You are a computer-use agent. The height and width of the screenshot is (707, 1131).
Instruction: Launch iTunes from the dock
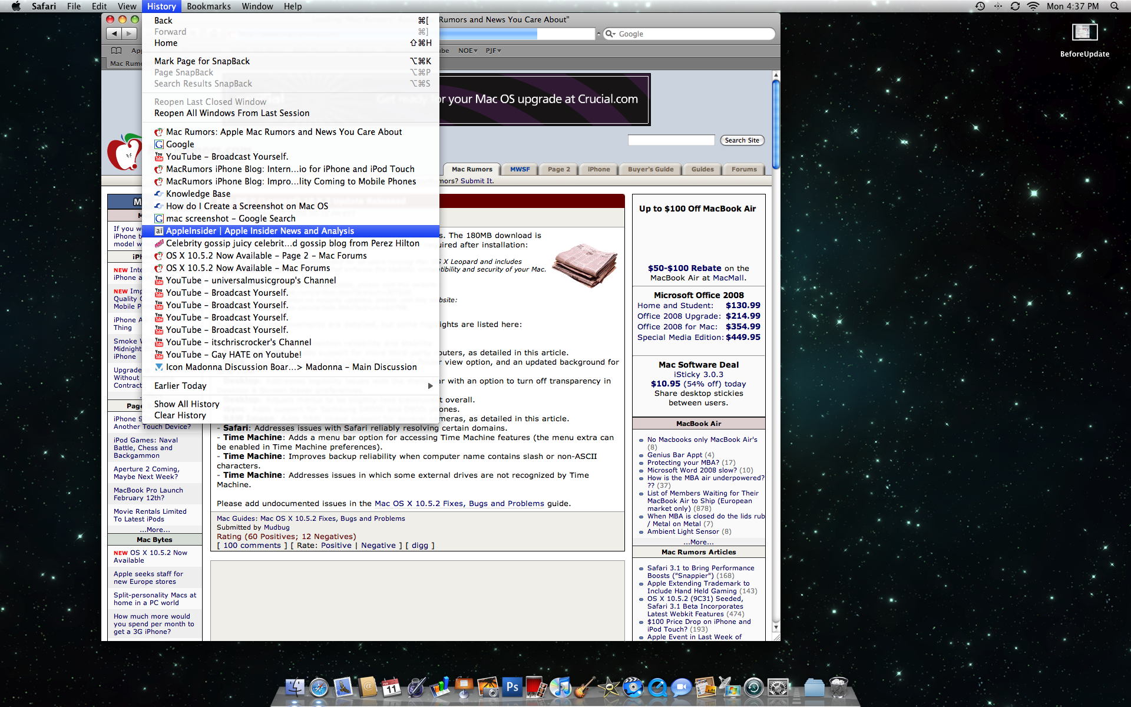pos(560,687)
